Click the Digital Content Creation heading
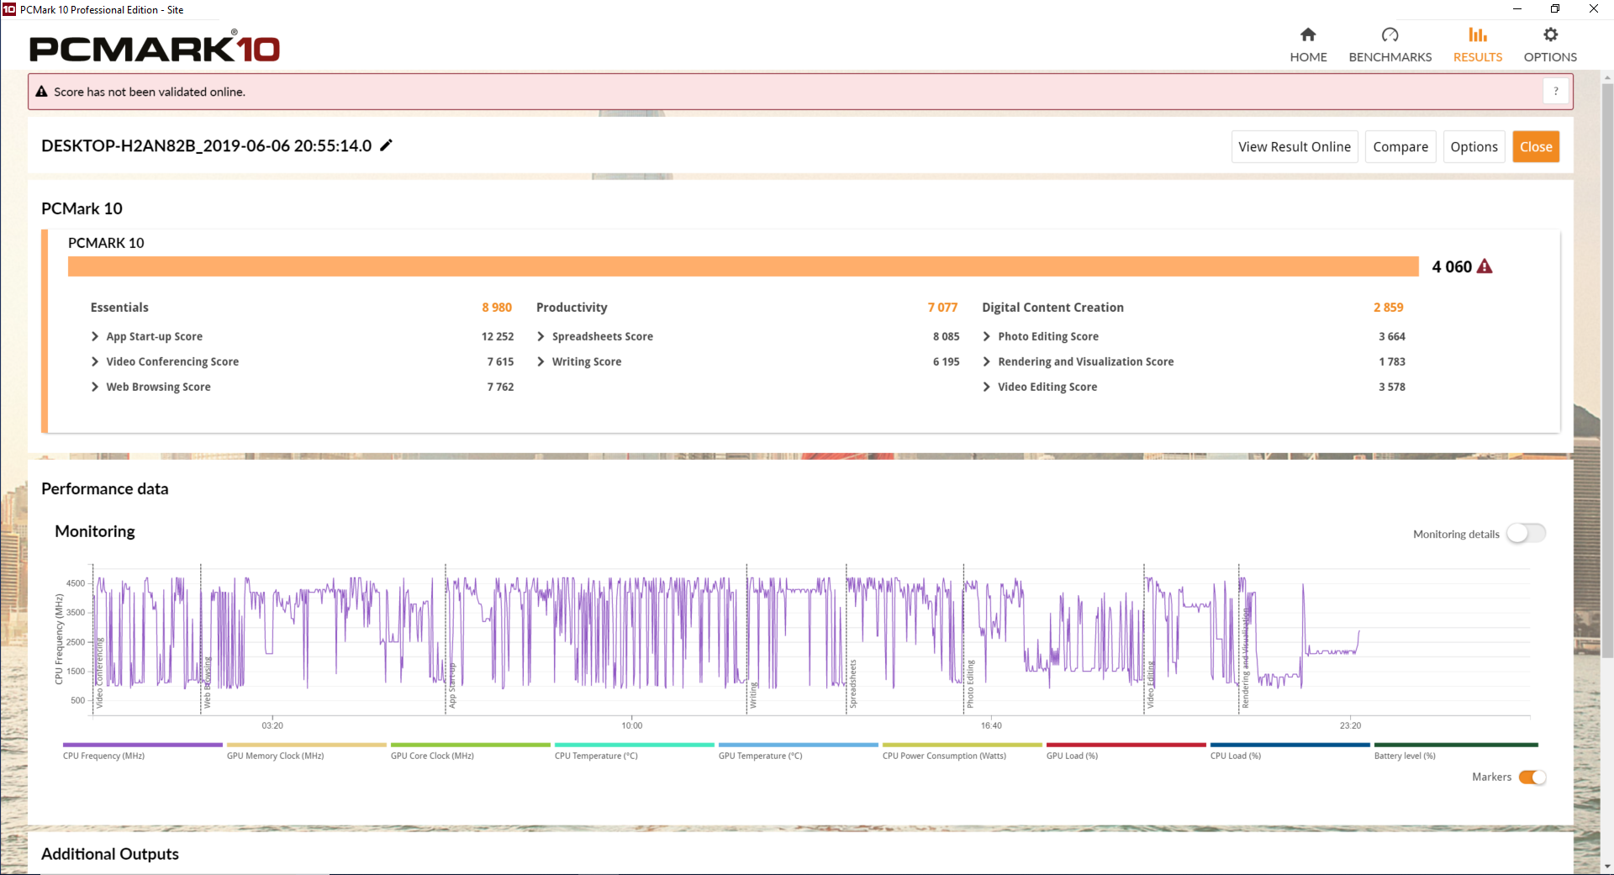The image size is (1614, 875). pyautogui.click(x=1052, y=308)
